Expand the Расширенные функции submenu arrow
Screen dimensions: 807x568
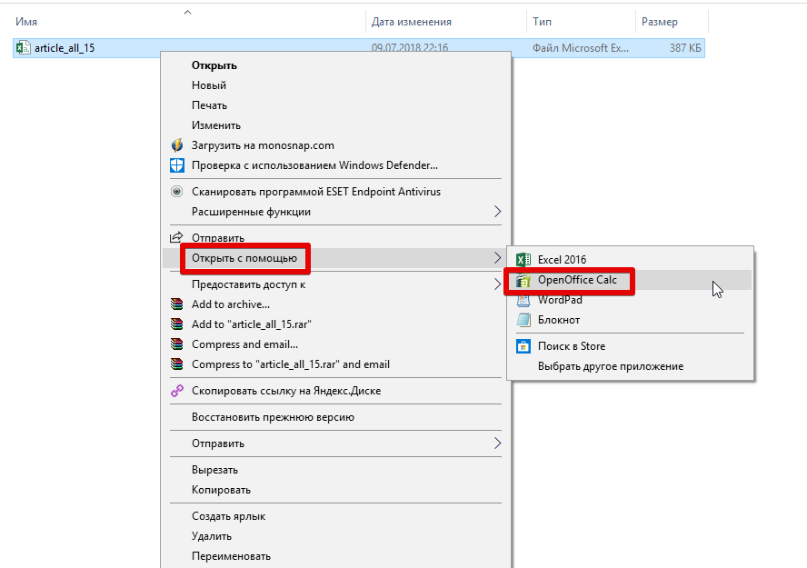coord(497,212)
